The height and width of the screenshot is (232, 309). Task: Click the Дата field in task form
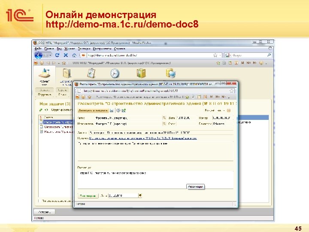tap(186, 118)
